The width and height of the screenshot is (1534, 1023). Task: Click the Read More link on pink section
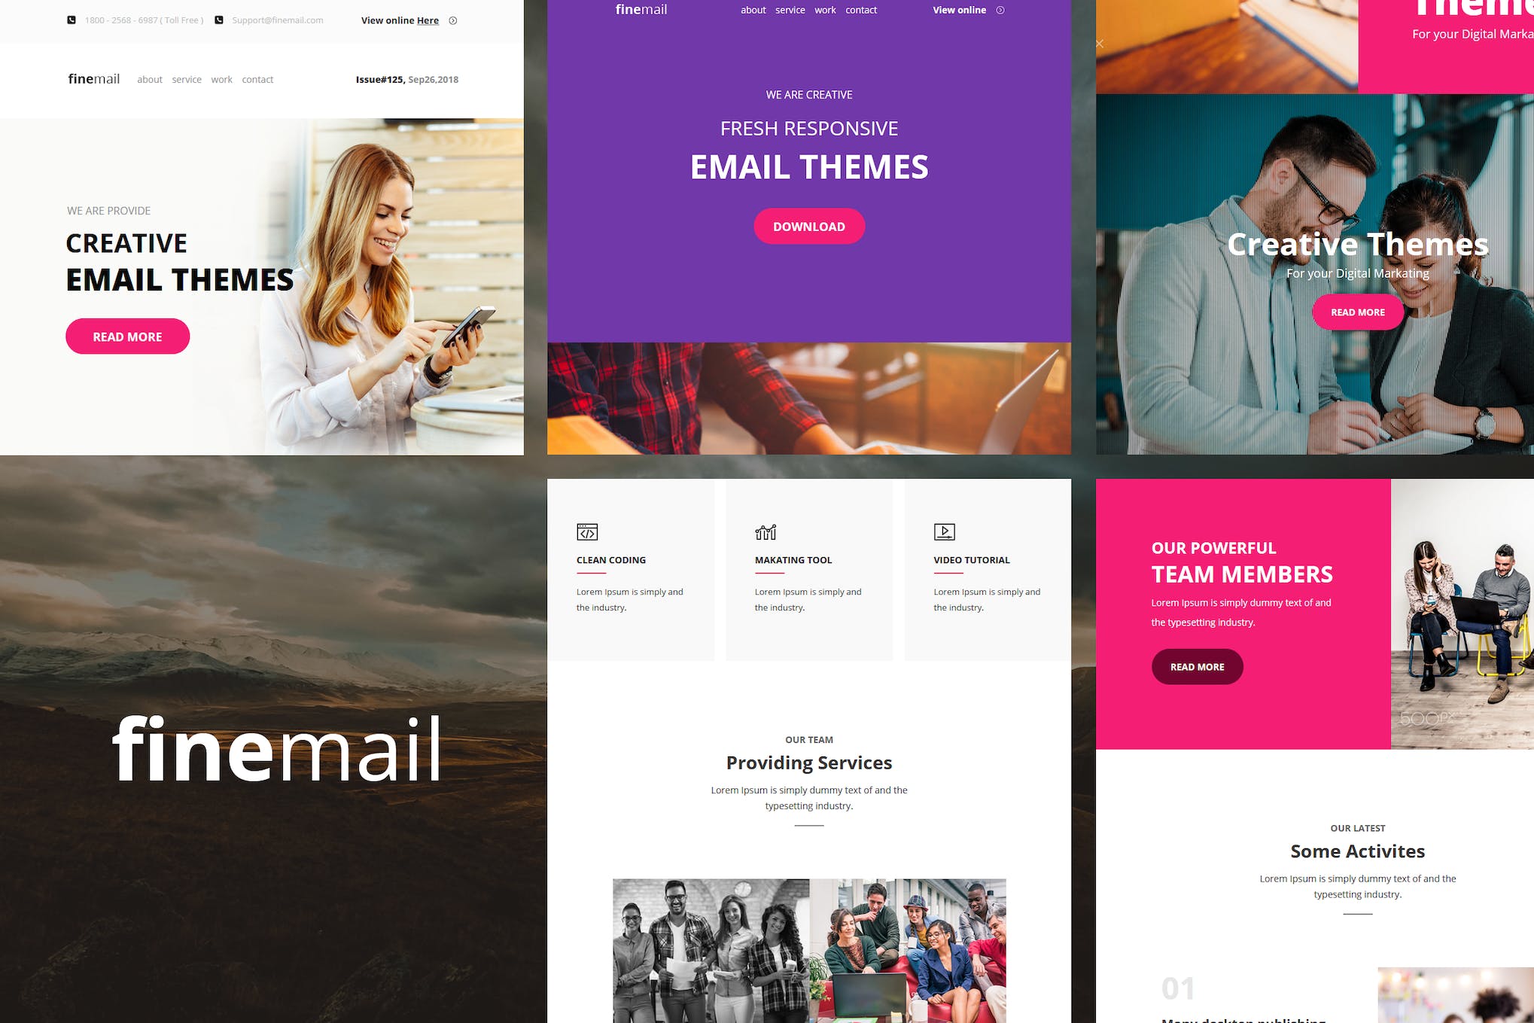tap(1195, 665)
